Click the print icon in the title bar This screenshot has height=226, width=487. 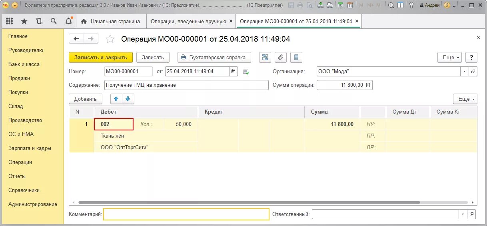pos(300,5)
